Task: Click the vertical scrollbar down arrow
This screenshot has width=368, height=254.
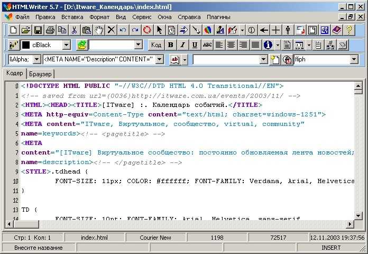Action: [x=358, y=216]
